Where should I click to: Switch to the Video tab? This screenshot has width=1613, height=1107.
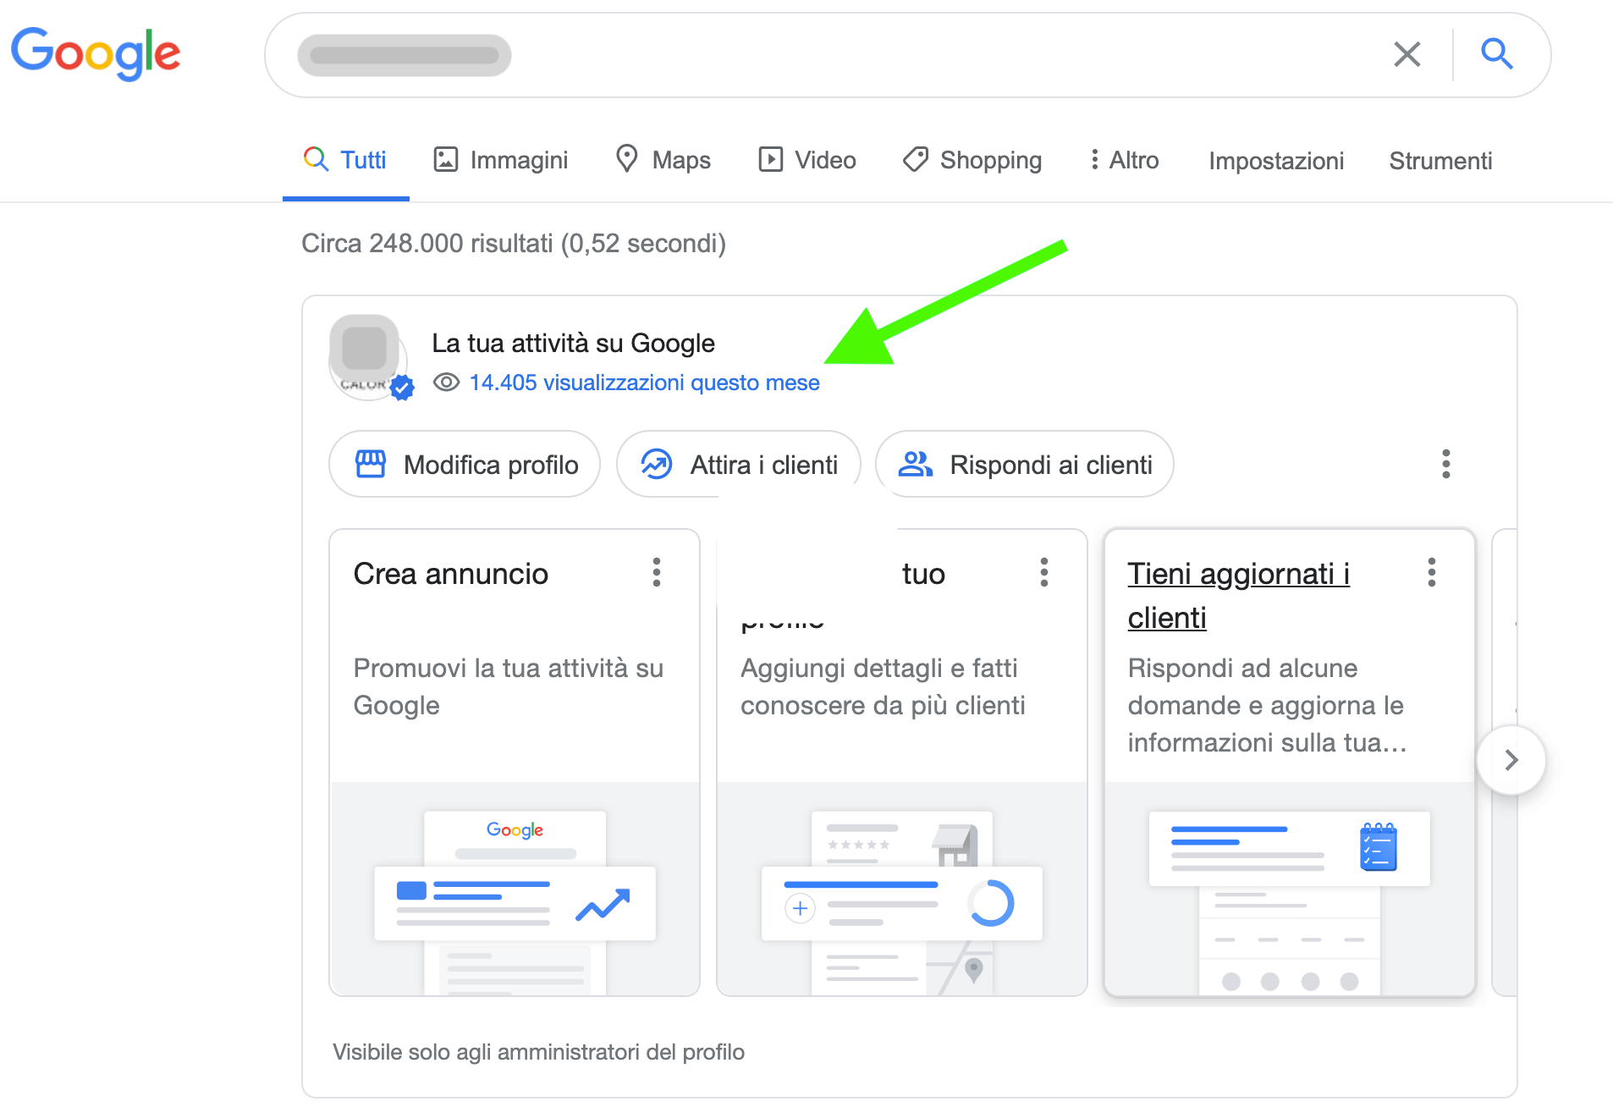click(807, 160)
